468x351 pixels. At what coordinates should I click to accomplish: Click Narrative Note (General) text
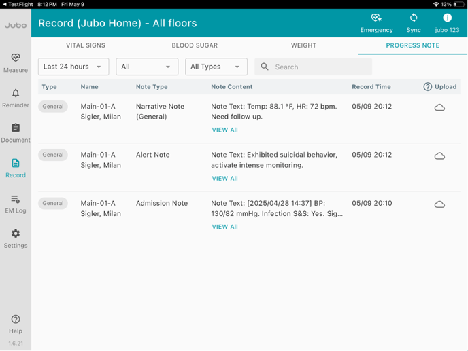pyautogui.click(x=160, y=111)
